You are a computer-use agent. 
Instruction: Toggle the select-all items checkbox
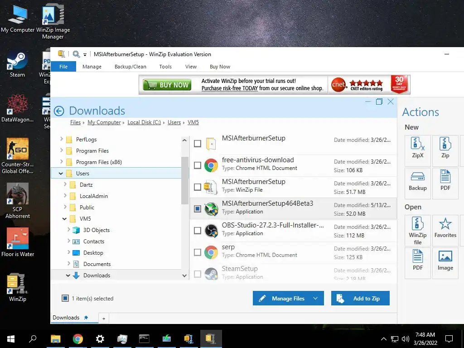pyautogui.click(x=65, y=298)
